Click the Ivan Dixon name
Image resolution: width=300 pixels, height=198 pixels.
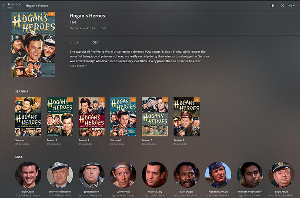point(187,191)
